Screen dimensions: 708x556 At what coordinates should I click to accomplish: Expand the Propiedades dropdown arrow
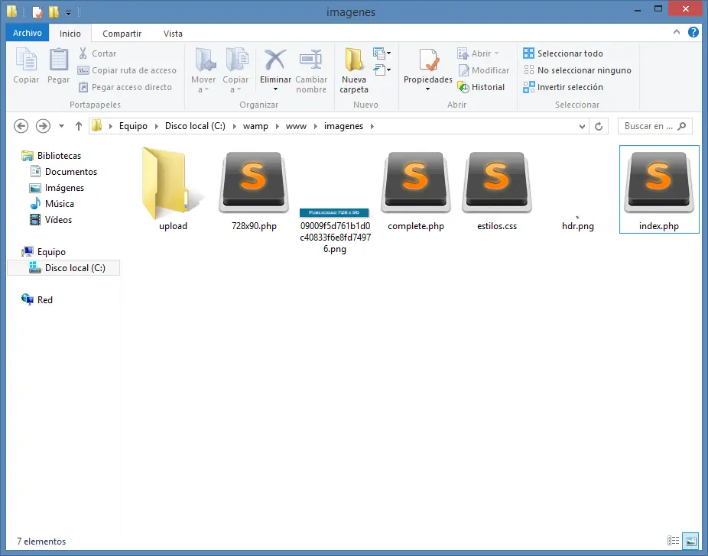[x=427, y=89]
